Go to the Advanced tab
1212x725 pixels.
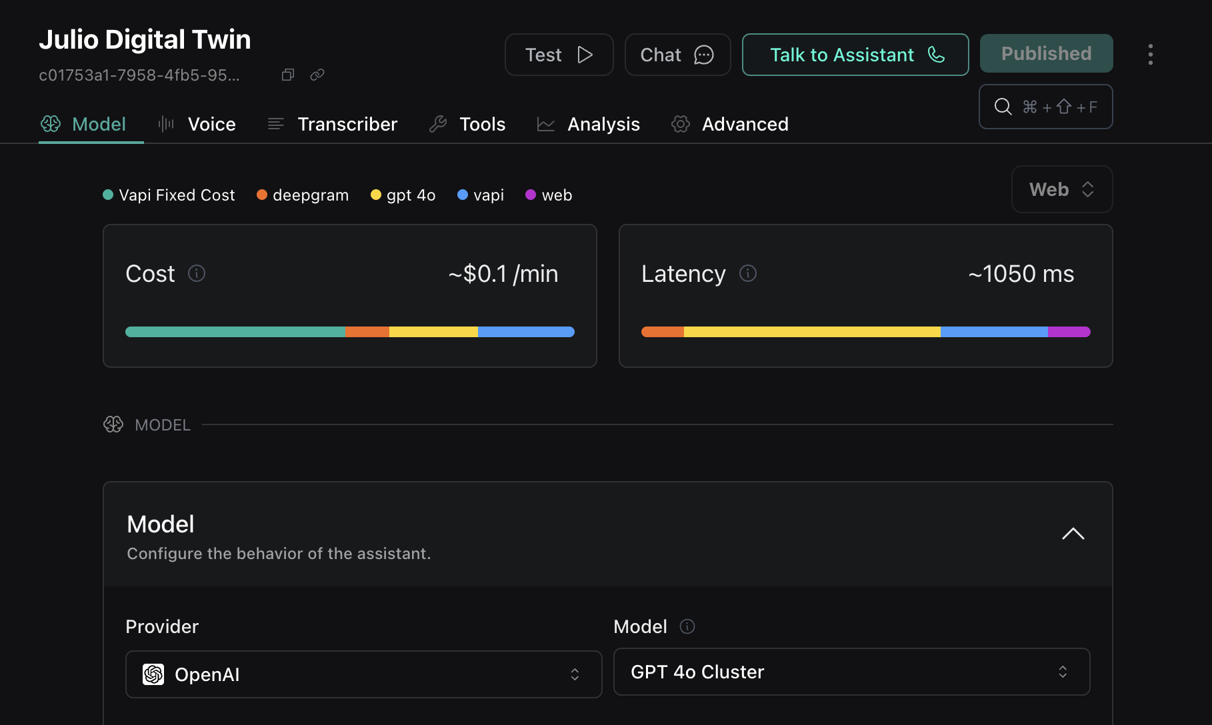click(745, 124)
